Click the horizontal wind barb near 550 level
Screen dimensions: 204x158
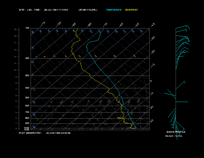click(182, 102)
